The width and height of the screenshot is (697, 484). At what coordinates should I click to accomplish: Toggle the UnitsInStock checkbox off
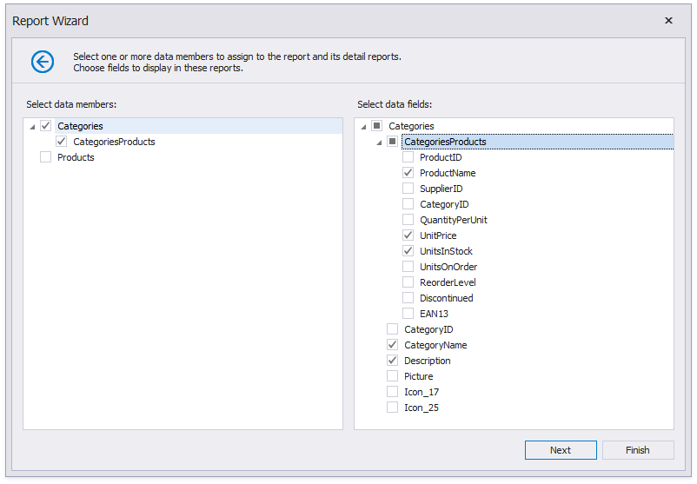pos(408,251)
